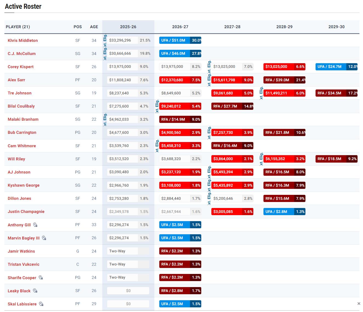Sort the table by the AGE header
363x312 pixels.
click(x=94, y=27)
